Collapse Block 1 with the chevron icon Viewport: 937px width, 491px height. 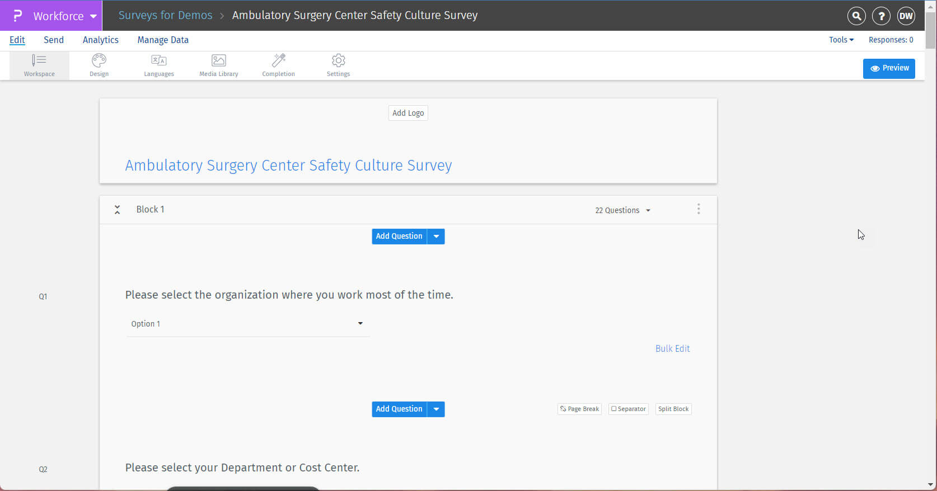pyautogui.click(x=117, y=210)
